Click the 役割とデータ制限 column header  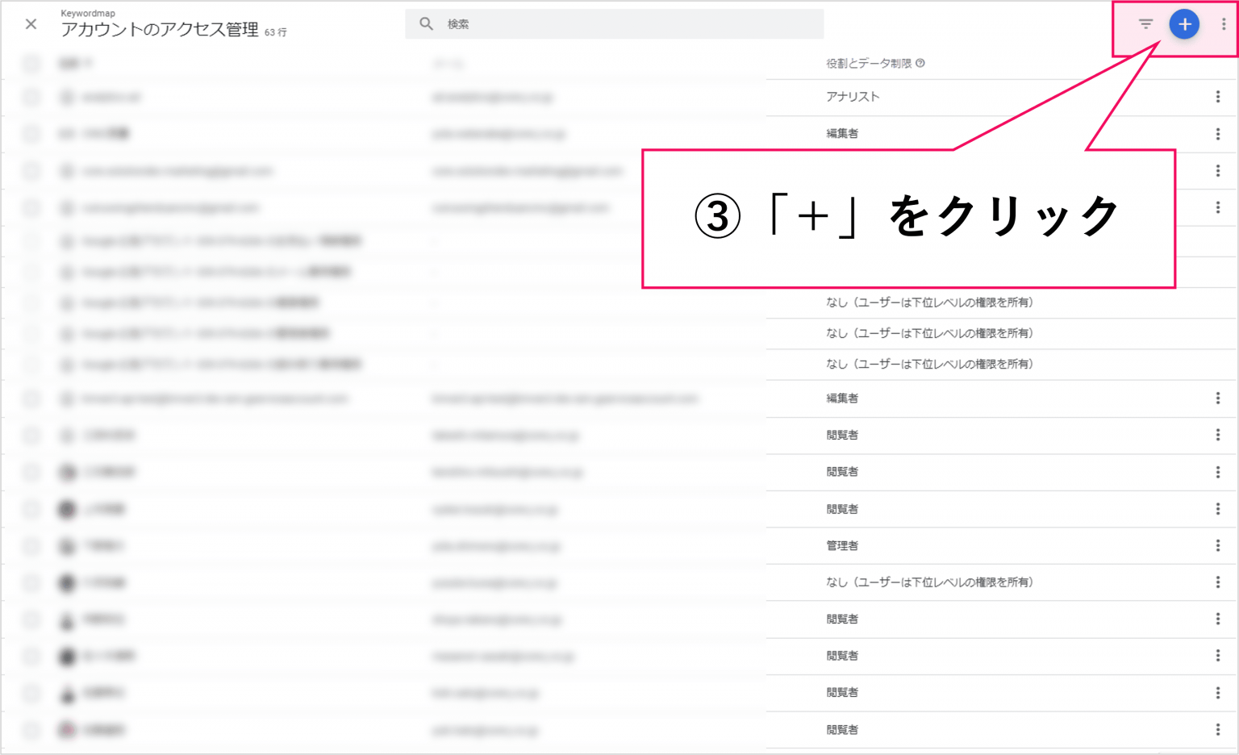pos(868,63)
